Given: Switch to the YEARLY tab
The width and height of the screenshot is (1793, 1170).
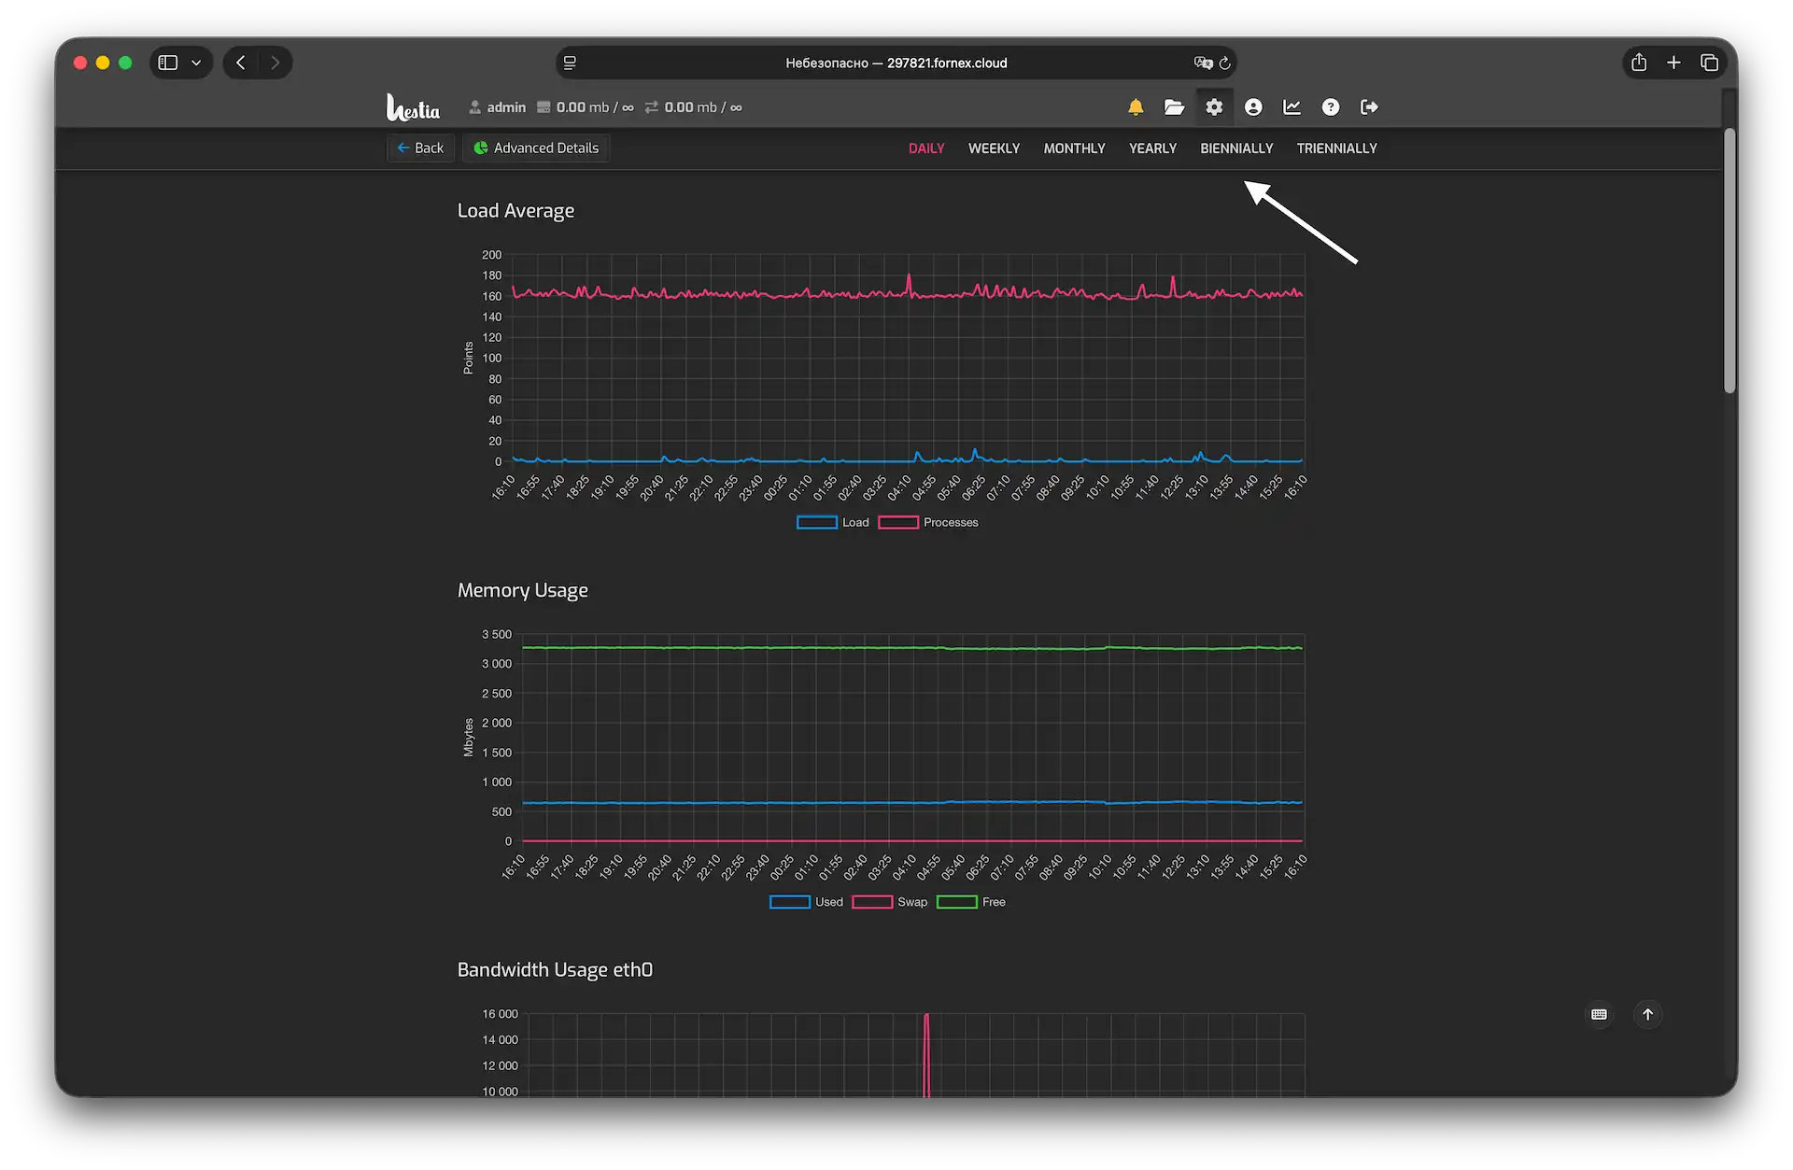Looking at the screenshot, I should click(x=1152, y=148).
